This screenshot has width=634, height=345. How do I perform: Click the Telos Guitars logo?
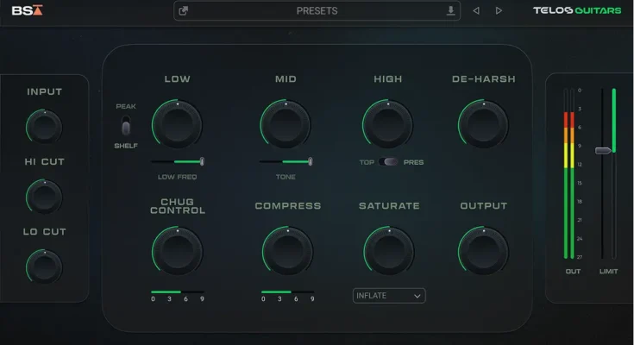point(577,11)
